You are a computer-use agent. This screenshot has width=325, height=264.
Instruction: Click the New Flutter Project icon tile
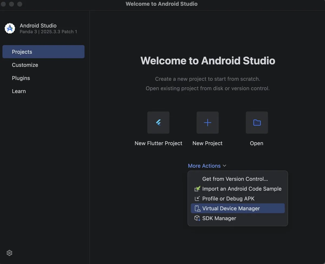(x=158, y=123)
